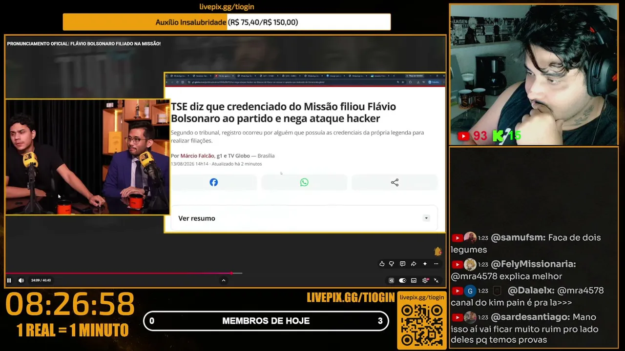
Task: Click the avatar beside @sardesantiago
Action: click(470, 317)
